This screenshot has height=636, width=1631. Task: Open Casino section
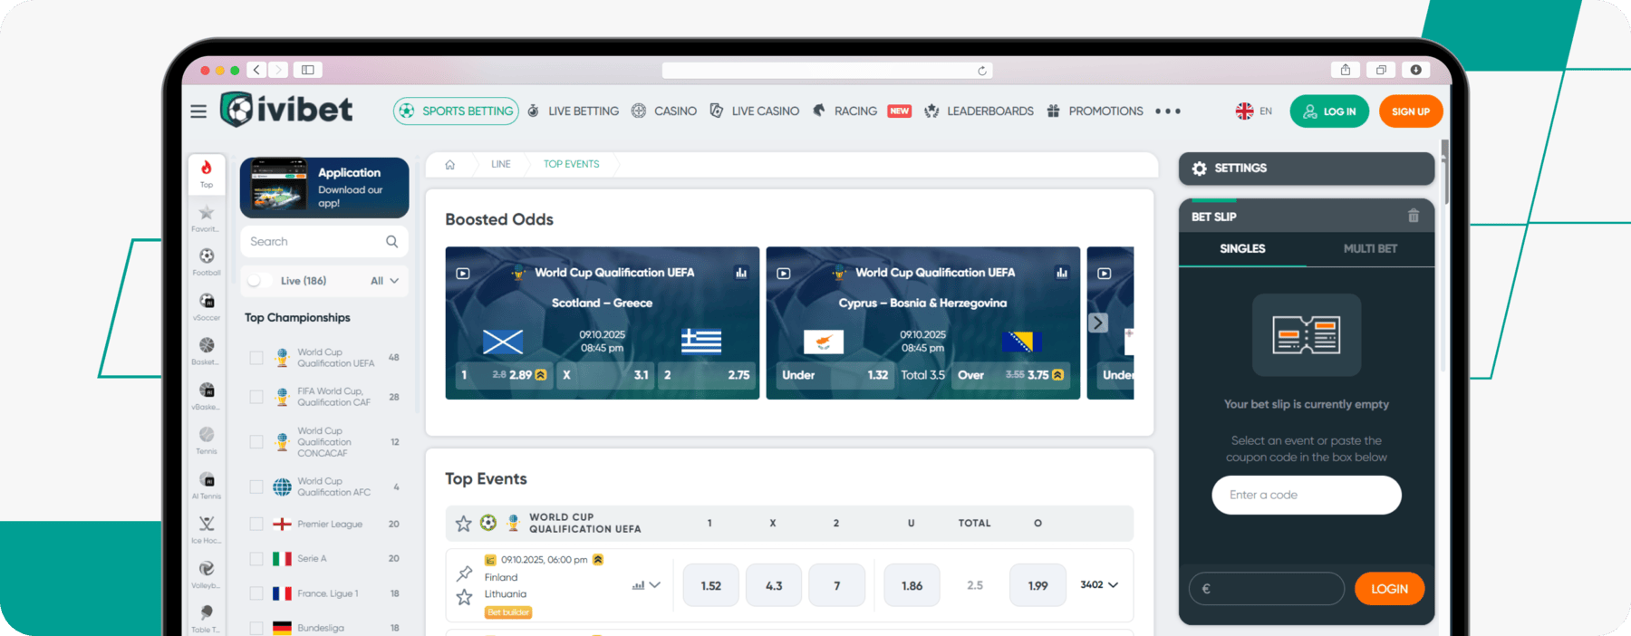(664, 111)
